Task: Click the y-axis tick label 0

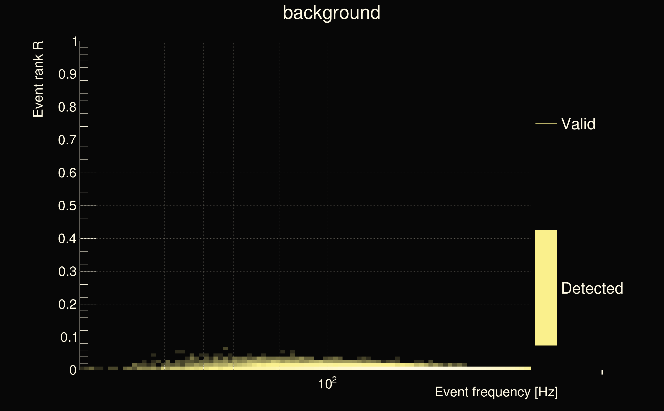Action: tap(73, 370)
